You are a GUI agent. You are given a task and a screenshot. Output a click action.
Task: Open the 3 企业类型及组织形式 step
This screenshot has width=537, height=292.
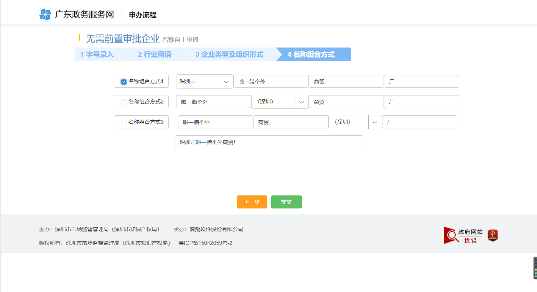(x=231, y=54)
